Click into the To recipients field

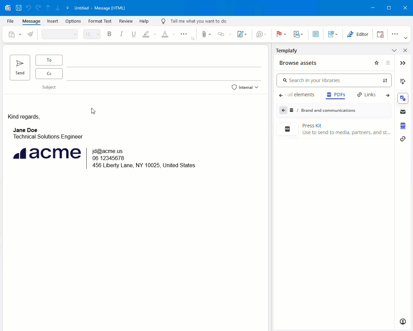(x=164, y=61)
